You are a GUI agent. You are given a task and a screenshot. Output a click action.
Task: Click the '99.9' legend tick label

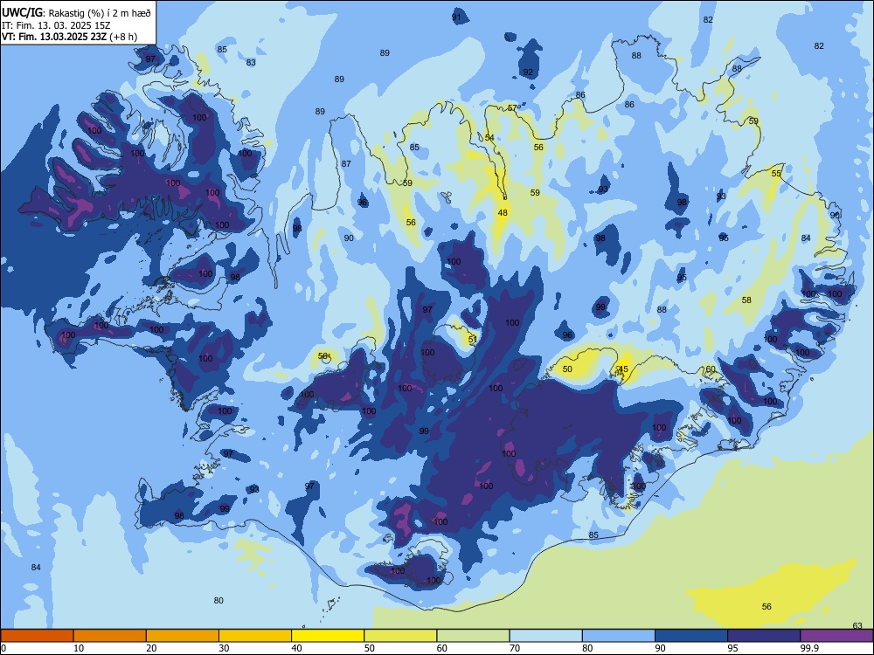(809, 648)
